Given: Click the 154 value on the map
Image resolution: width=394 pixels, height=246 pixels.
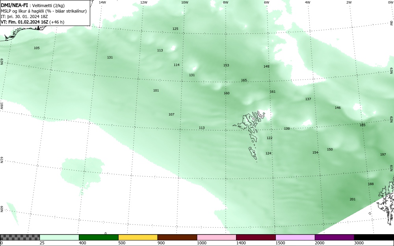Looking at the screenshot, I should [x=315, y=152].
